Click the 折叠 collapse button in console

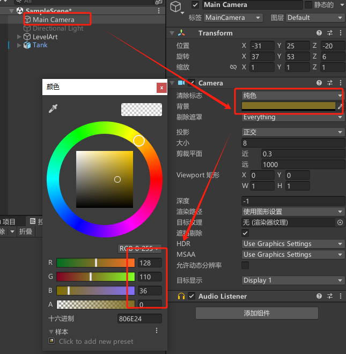click(26, 232)
